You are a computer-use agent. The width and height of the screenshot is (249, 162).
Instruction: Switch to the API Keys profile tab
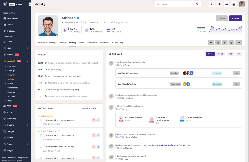114,43
